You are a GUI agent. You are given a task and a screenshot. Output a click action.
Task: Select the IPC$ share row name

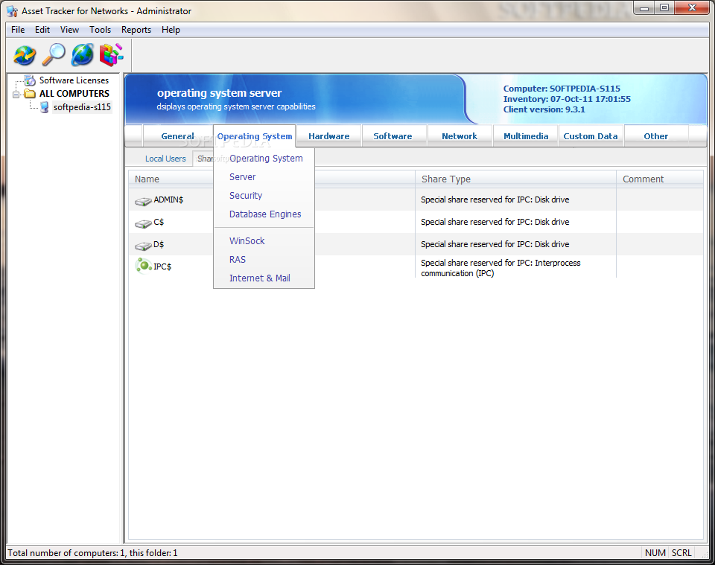pyautogui.click(x=162, y=267)
